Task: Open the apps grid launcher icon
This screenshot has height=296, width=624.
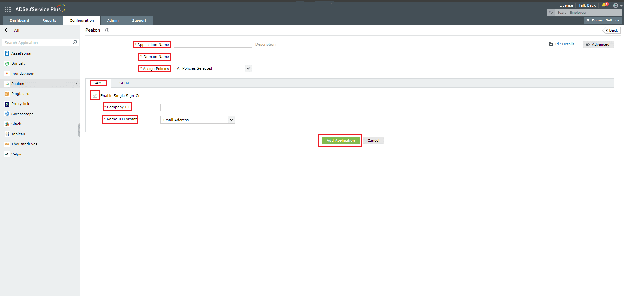Action: [8, 9]
